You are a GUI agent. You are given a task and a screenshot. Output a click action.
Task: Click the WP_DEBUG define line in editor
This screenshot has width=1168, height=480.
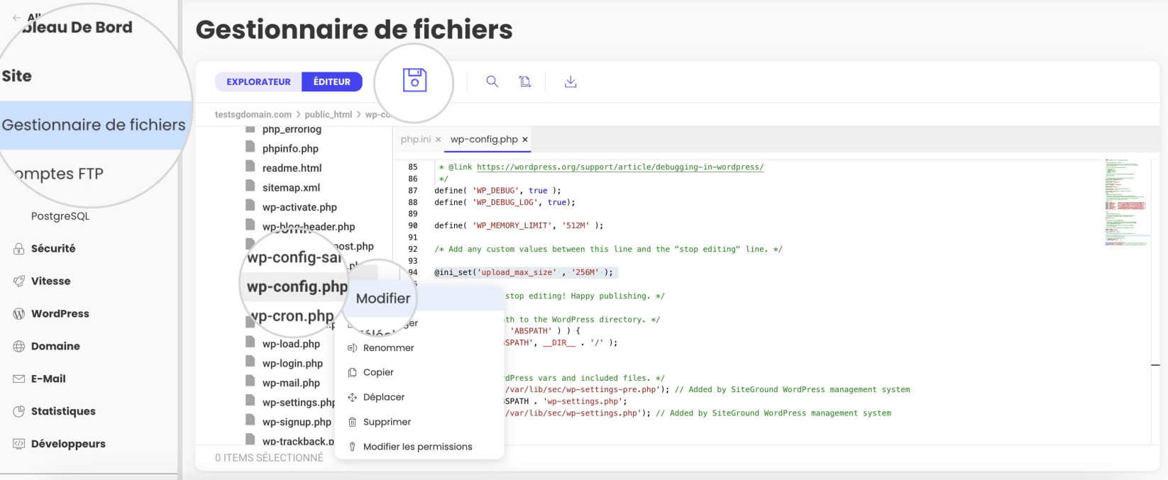pyautogui.click(x=497, y=191)
